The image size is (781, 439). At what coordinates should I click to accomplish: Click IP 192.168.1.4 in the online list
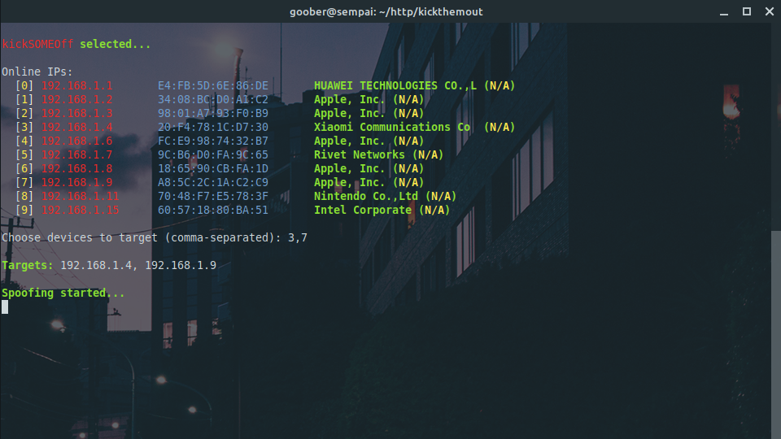pos(76,128)
